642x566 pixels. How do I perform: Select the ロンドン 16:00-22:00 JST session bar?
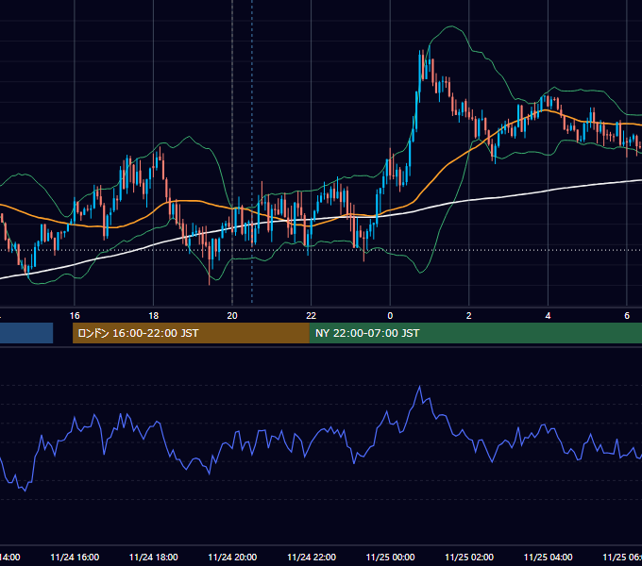pyautogui.click(x=191, y=333)
